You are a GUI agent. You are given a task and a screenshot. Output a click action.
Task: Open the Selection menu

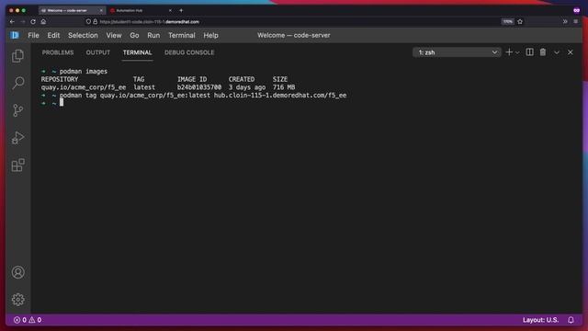(x=83, y=35)
